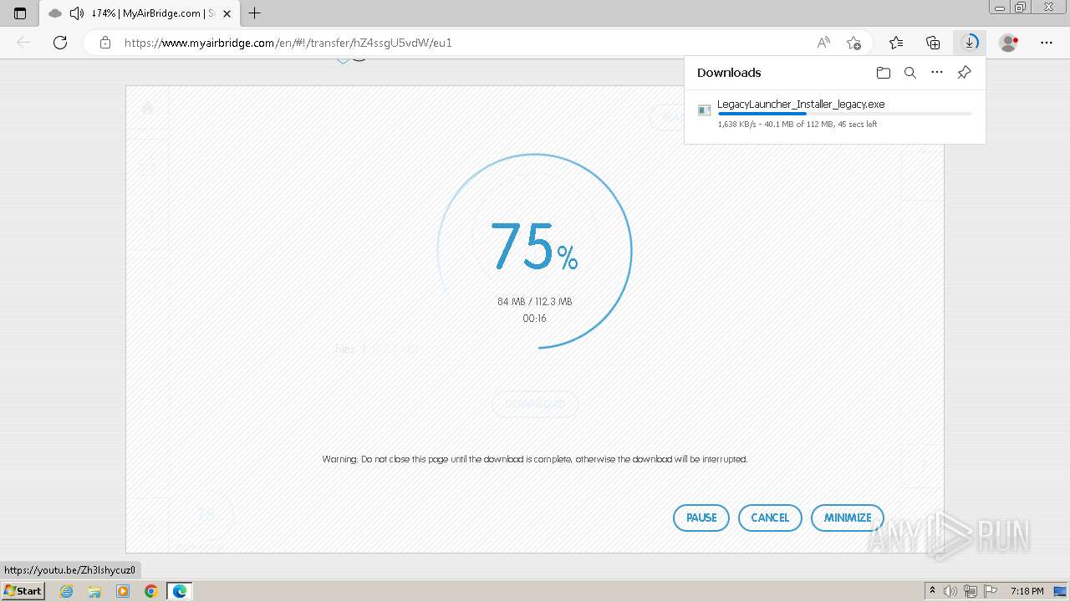Click the 75% circular progress indicator
This screenshot has width=1070, height=602.
pyautogui.click(x=534, y=251)
